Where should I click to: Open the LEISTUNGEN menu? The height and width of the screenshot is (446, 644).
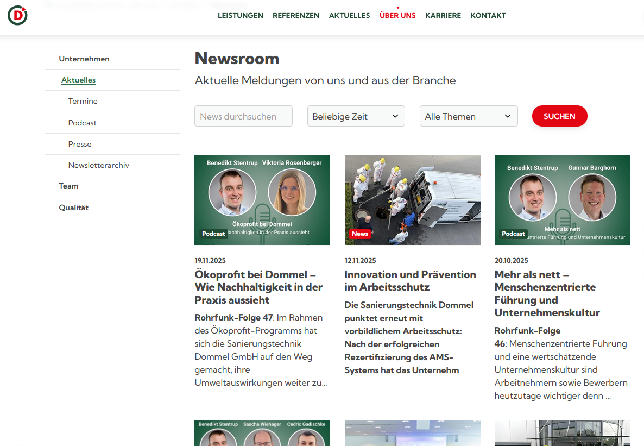tap(241, 16)
